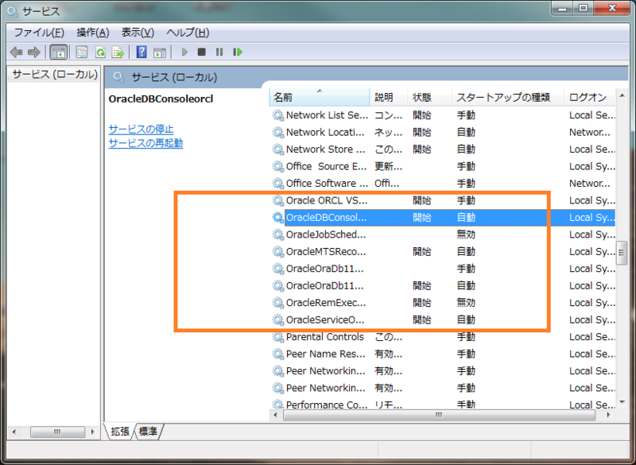Image resolution: width=636 pixels, height=465 pixels.
Task: Open the 表示(V) menu
Action: [138, 33]
